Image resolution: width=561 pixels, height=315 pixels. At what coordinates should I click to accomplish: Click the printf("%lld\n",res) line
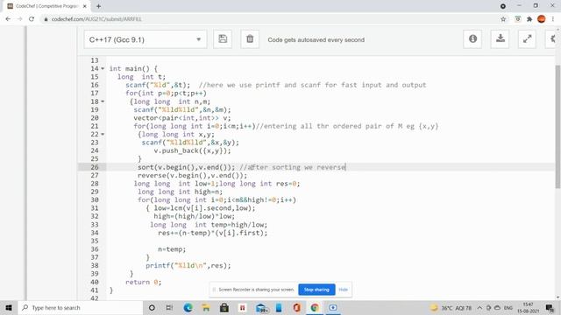point(188,265)
